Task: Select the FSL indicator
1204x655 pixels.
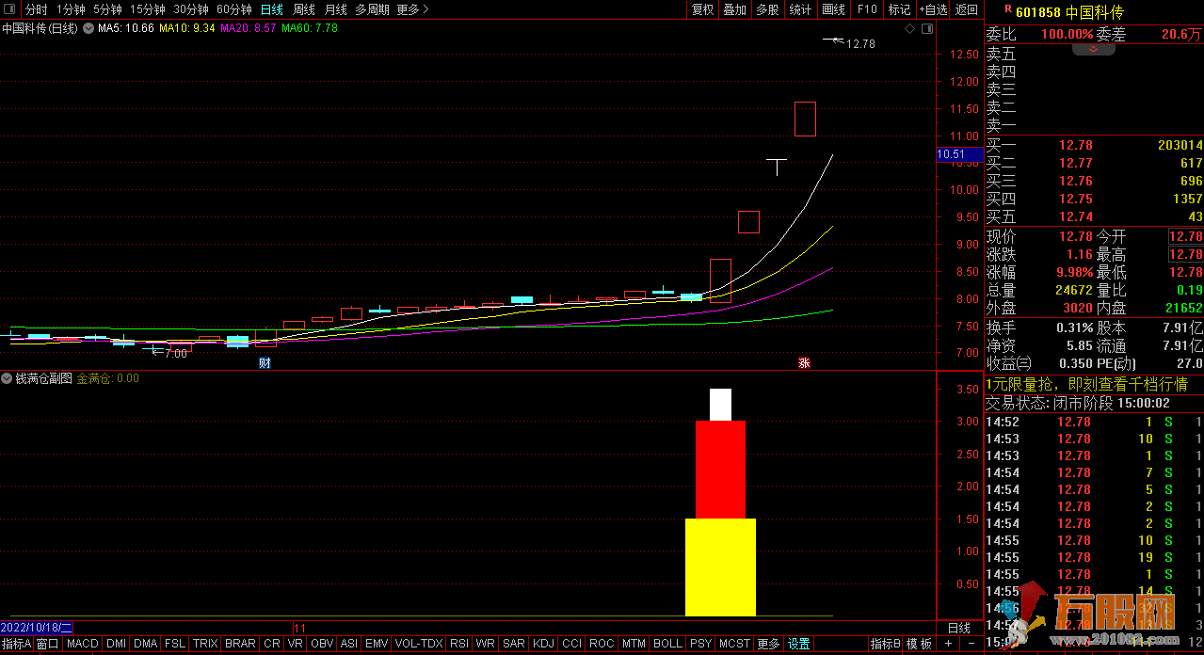Action: (175, 644)
